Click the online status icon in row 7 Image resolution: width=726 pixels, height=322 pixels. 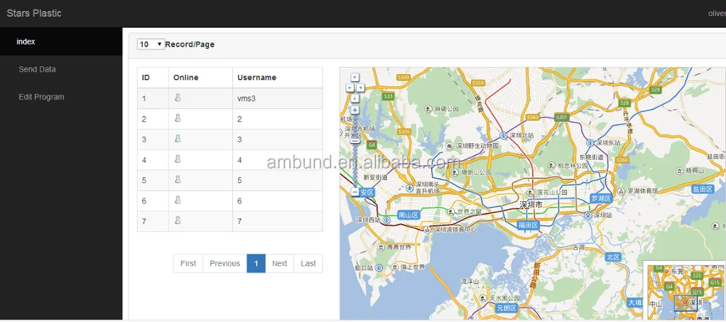[x=178, y=220]
